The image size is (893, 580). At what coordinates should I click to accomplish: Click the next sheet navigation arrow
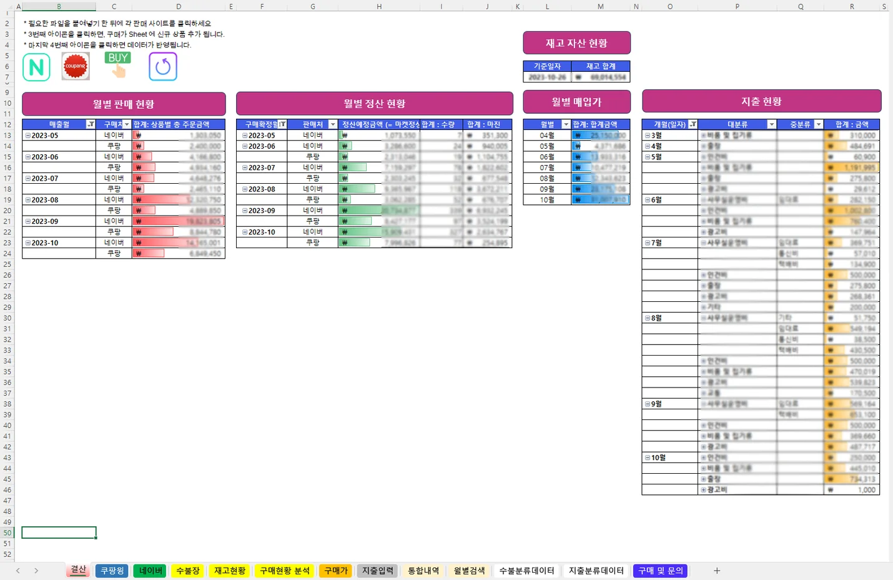coord(36,571)
